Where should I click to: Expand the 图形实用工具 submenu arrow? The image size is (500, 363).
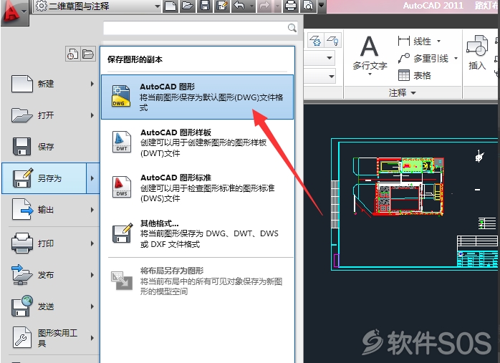pos(92,338)
